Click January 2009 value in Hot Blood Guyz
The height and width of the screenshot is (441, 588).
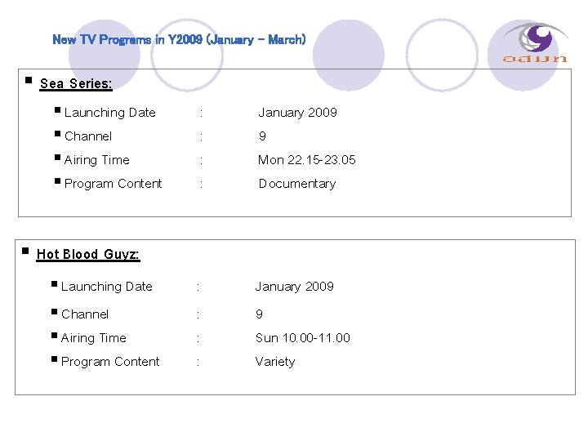(x=295, y=287)
